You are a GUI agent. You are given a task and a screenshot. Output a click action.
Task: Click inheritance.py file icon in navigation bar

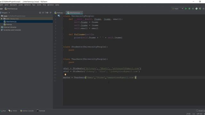[6, 9]
